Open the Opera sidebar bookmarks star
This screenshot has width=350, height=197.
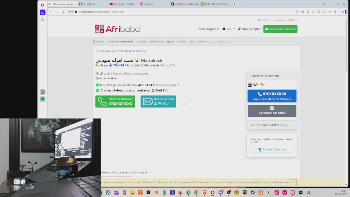42,20
